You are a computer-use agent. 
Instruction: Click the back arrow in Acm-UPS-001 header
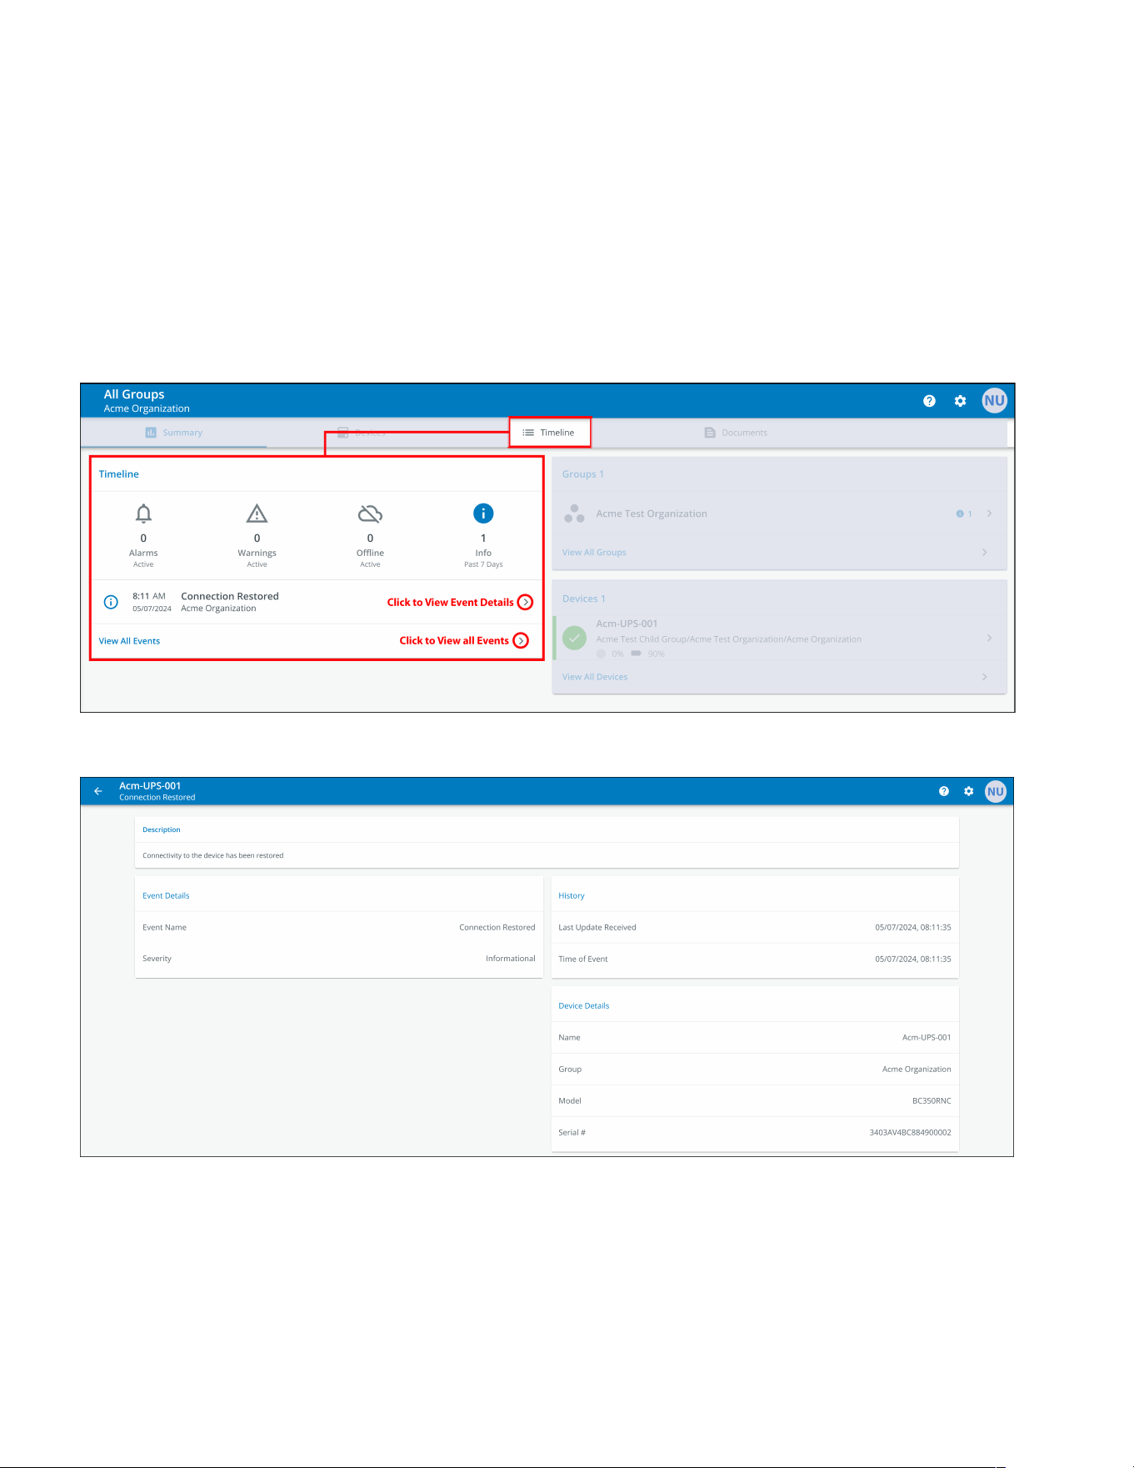[98, 791]
